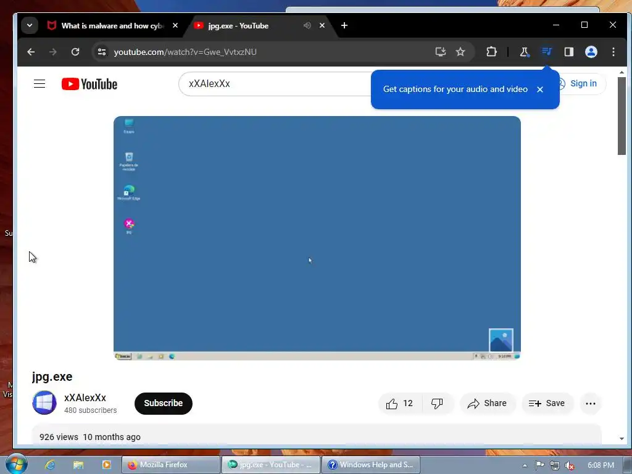
Task: Dismiss the captions tooltip with X
Action: [x=540, y=89]
